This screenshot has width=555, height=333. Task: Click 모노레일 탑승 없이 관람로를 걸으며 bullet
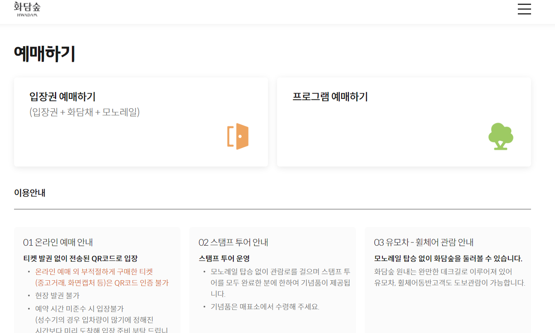(280, 283)
